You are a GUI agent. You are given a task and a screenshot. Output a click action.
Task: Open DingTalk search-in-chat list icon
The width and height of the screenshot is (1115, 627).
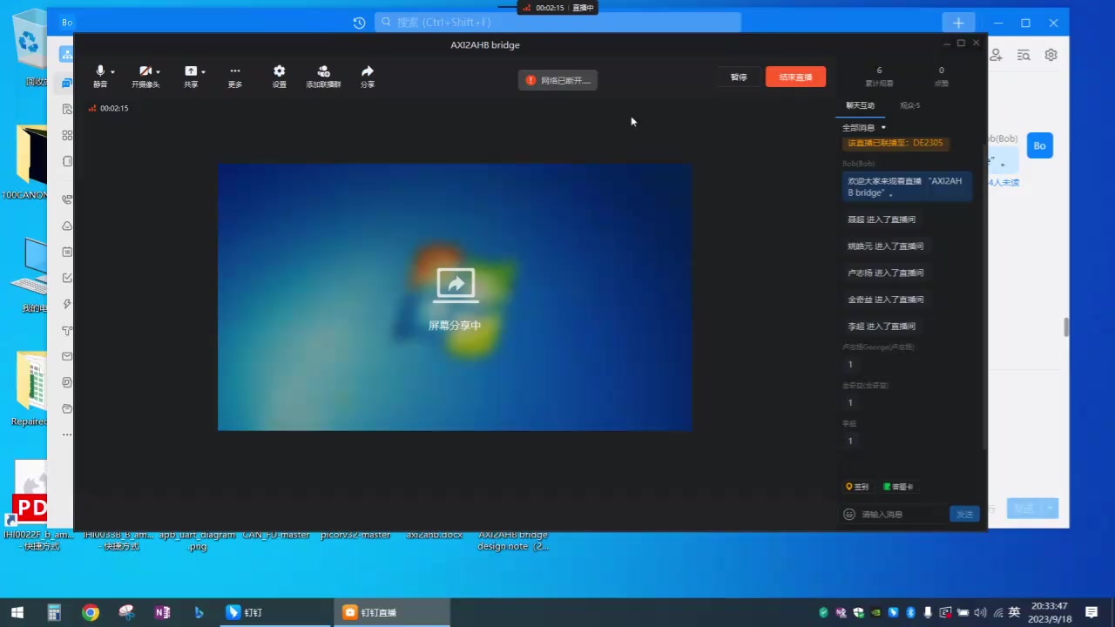pos(1024,55)
